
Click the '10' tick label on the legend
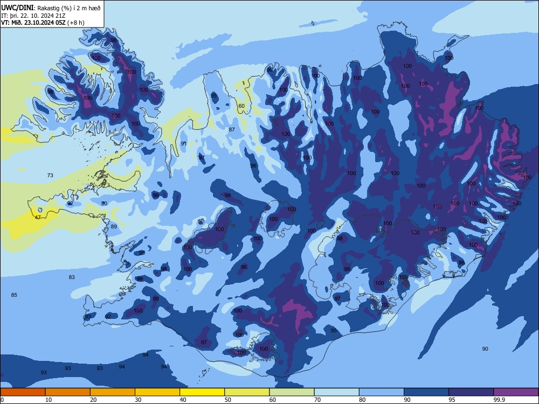(x=49, y=400)
